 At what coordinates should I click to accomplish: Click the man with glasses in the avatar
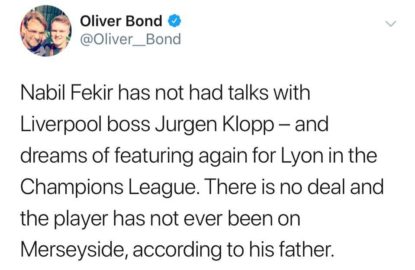[35, 32]
